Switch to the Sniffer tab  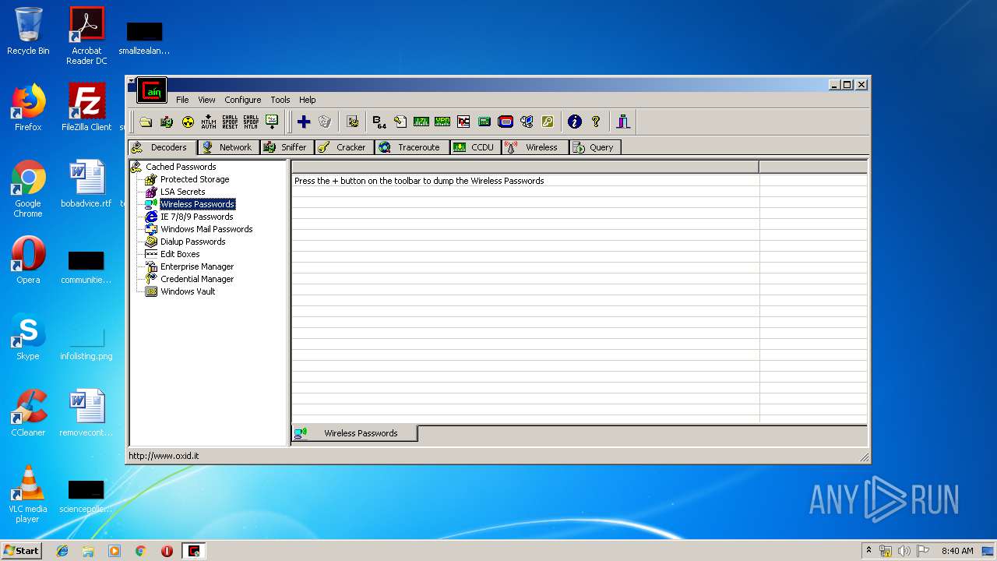pyautogui.click(x=287, y=147)
